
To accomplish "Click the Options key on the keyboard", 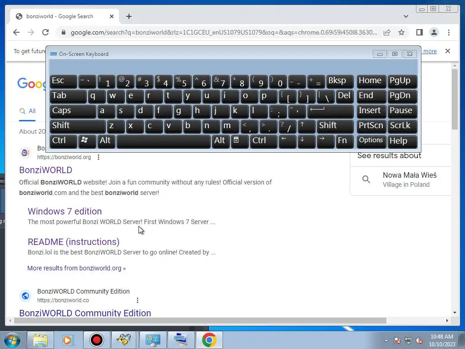I will click(371, 141).
